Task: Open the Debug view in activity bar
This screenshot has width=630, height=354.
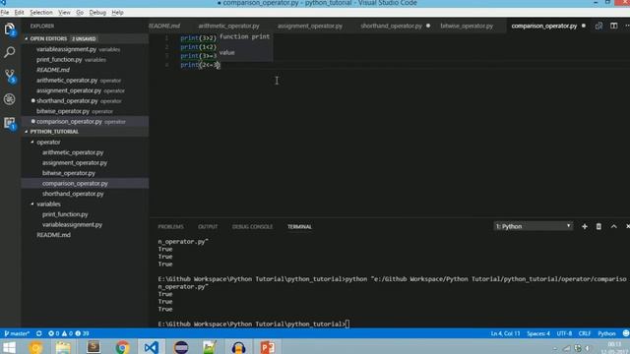Action: coord(9,99)
